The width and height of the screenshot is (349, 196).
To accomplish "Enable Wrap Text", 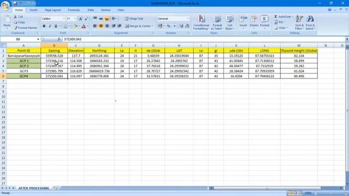I will tap(134, 19).
